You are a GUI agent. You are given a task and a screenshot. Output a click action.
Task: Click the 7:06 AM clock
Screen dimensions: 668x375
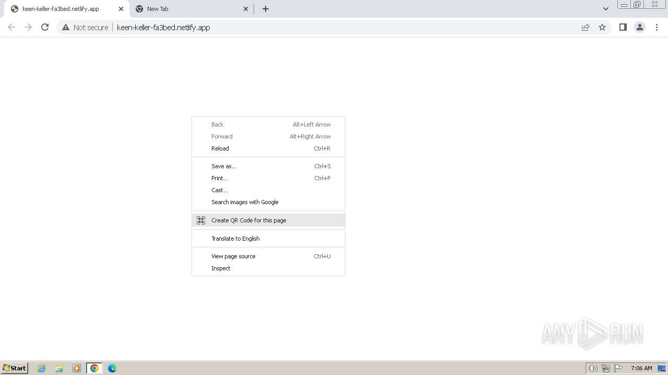(641, 368)
